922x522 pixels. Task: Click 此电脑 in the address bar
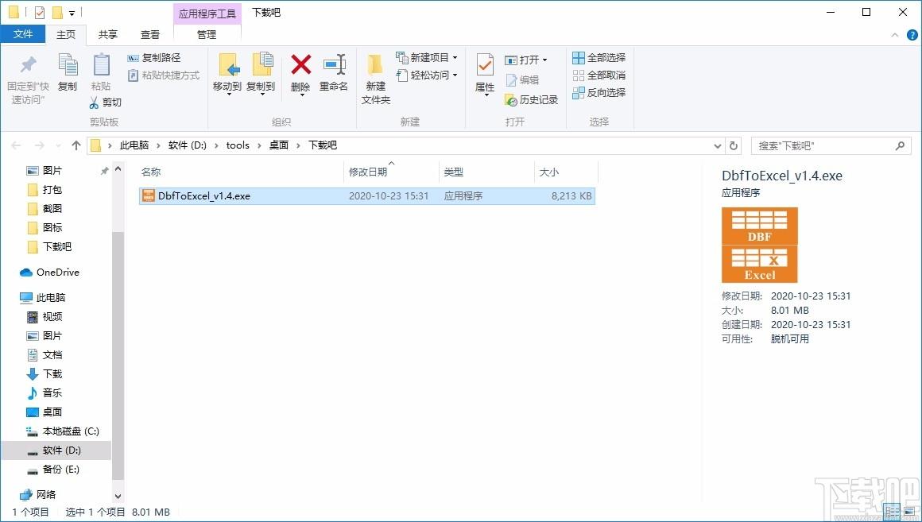tap(134, 145)
